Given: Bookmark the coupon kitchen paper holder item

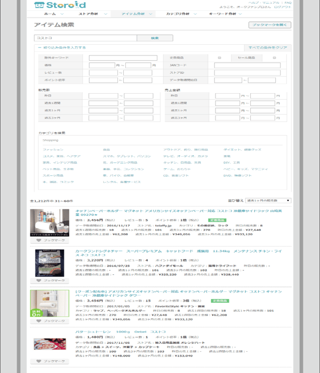Looking at the screenshot, I should (50, 321).
